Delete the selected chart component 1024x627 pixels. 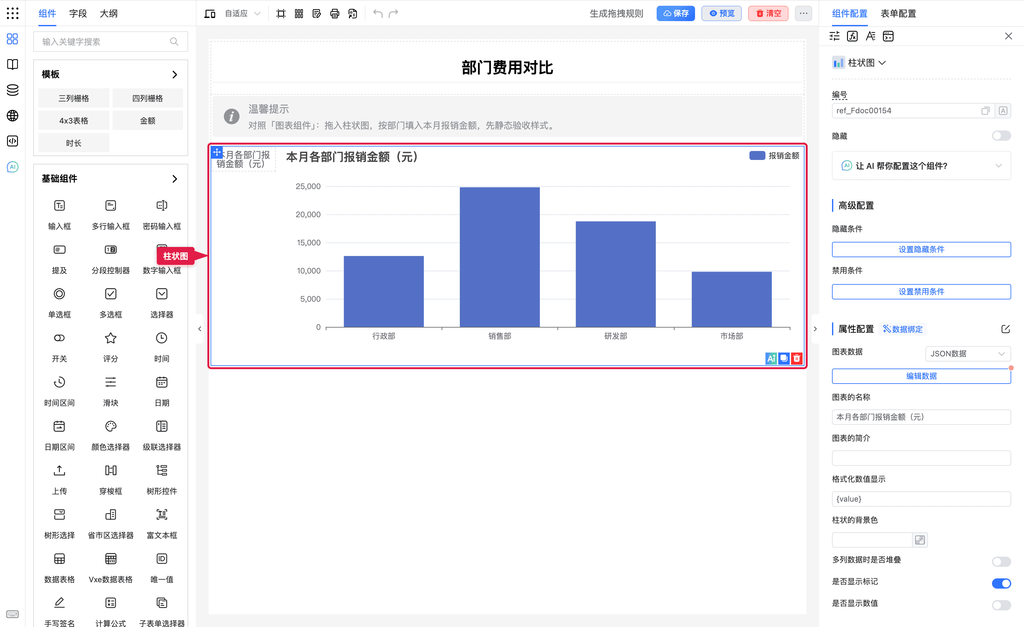(797, 358)
